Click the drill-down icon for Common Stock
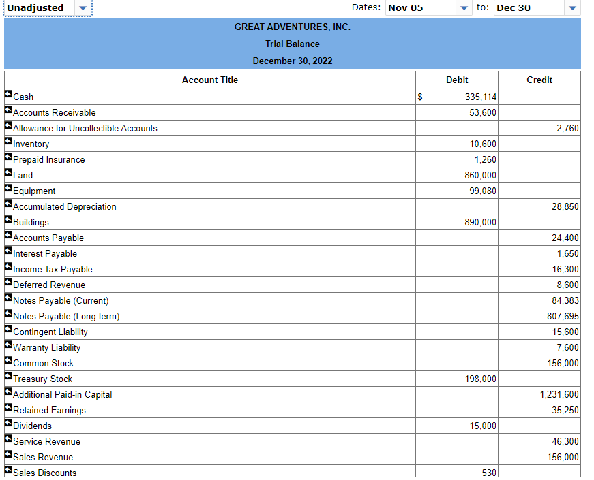The image size is (594, 480). [x=7, y=360]
